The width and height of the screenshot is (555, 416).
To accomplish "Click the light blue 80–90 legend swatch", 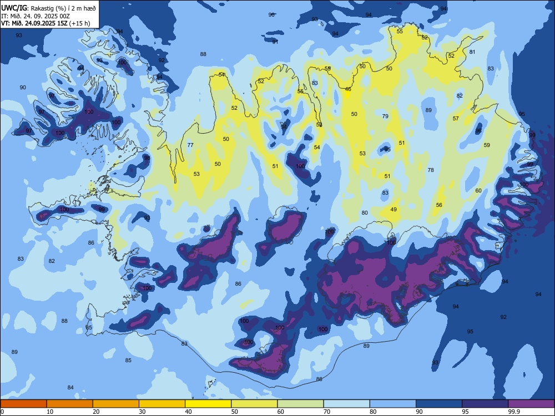I will point(392,404).
